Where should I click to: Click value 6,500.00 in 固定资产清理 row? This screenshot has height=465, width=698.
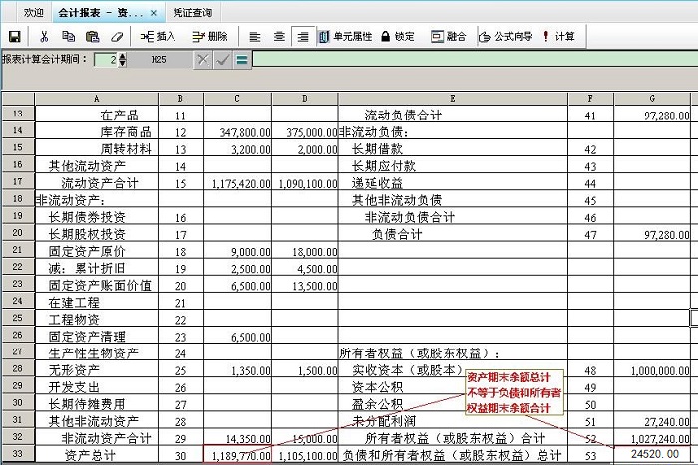click(x=237, y=337)
